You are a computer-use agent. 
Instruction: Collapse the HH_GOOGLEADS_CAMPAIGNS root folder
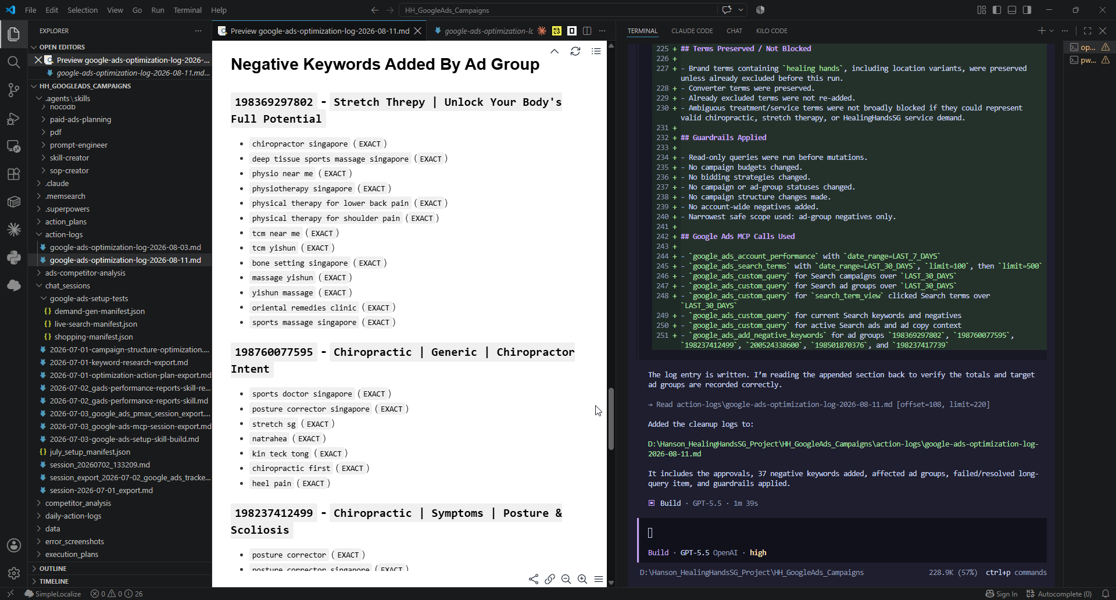pos(85,86)
